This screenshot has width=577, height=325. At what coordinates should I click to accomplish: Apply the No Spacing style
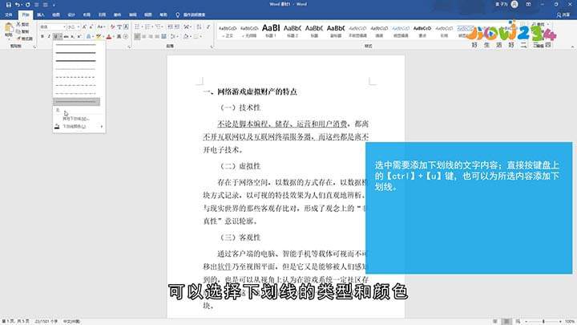coord(249,31)
